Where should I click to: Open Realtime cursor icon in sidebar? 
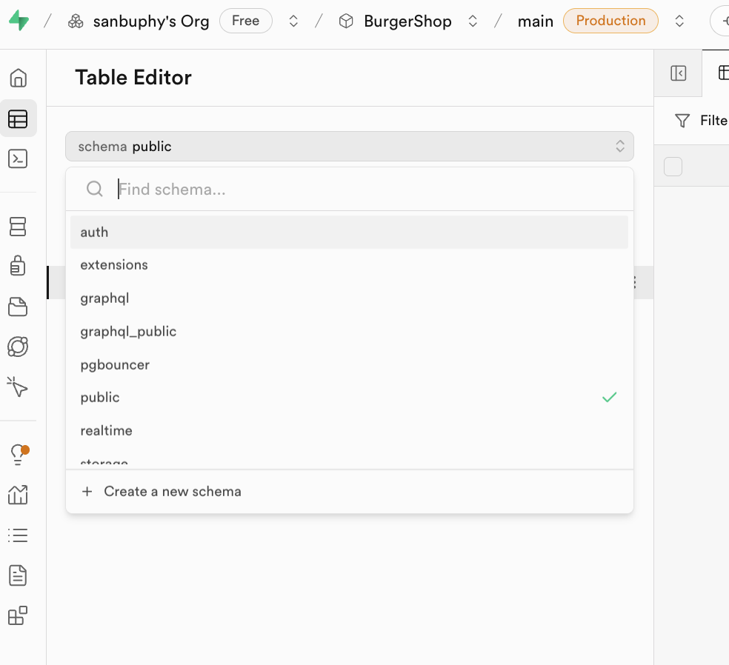coord(18,387)
